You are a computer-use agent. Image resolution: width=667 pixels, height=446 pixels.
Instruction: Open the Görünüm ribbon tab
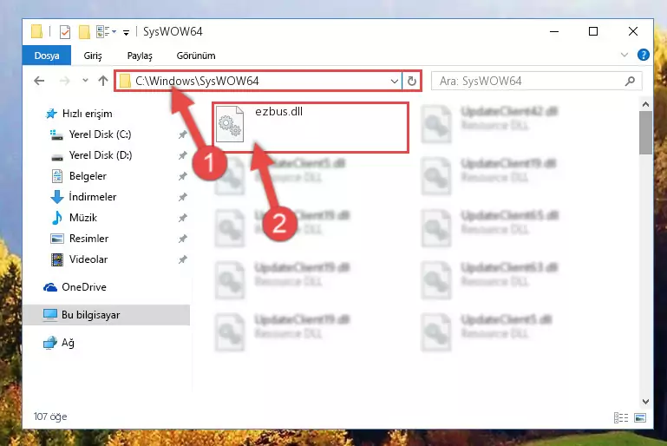(196, 56)
